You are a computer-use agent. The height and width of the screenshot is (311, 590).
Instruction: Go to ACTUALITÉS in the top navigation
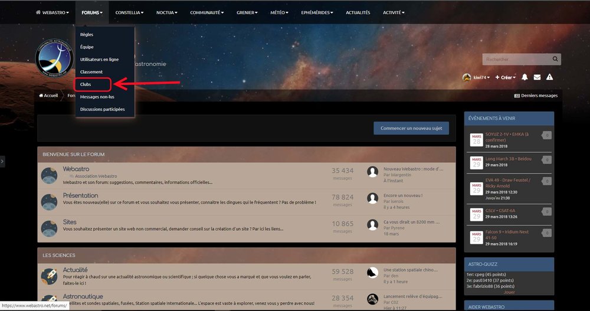coord(358,12)
